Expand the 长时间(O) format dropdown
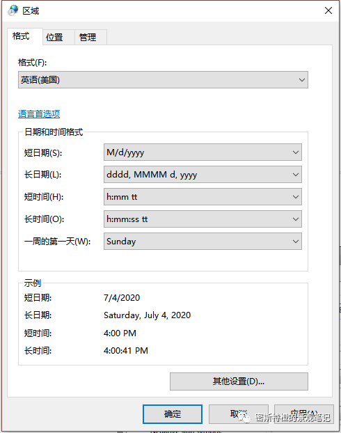341x433 pixels. click(x=203, y=219)
